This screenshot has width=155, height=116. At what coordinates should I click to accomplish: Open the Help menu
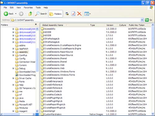(46, 7)
